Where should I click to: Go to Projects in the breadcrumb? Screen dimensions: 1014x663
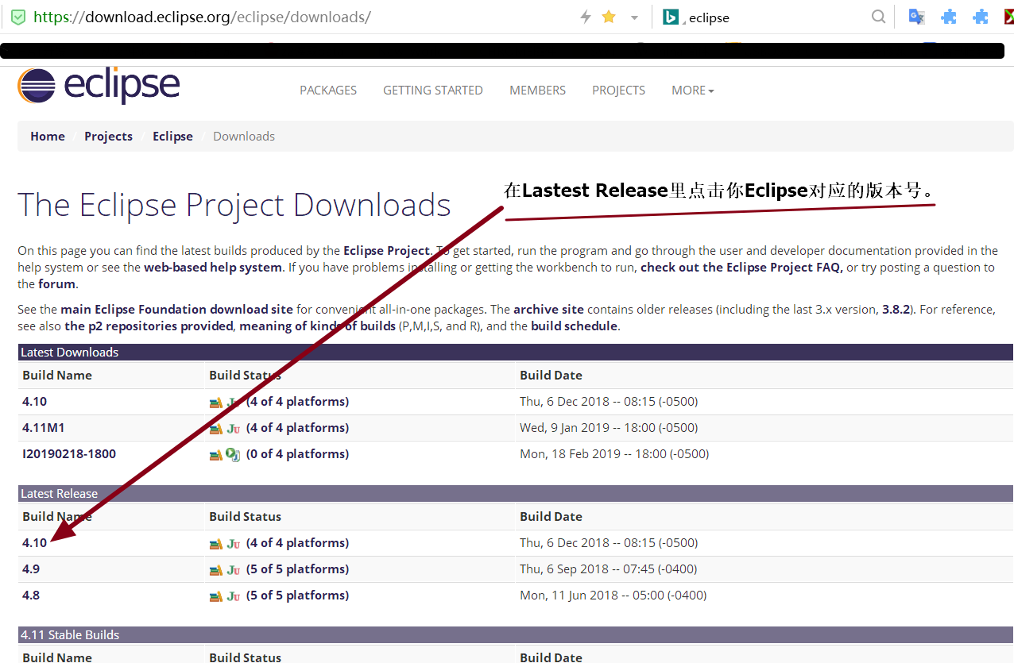[109, 136]
